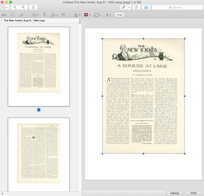Collapse The New Yorker document disclosure triangle
Viewport: 204px width, 196px height.
(x=2, y=20)
